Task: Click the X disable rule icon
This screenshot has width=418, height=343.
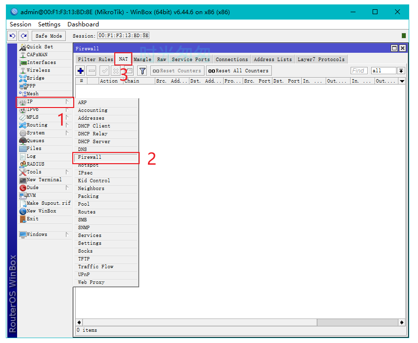Action: pos(116,71)
